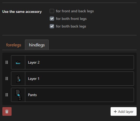The image size is (140, 121).
Task: Uncheck the both front legs checkbox
Action: [x=52, y=19]
